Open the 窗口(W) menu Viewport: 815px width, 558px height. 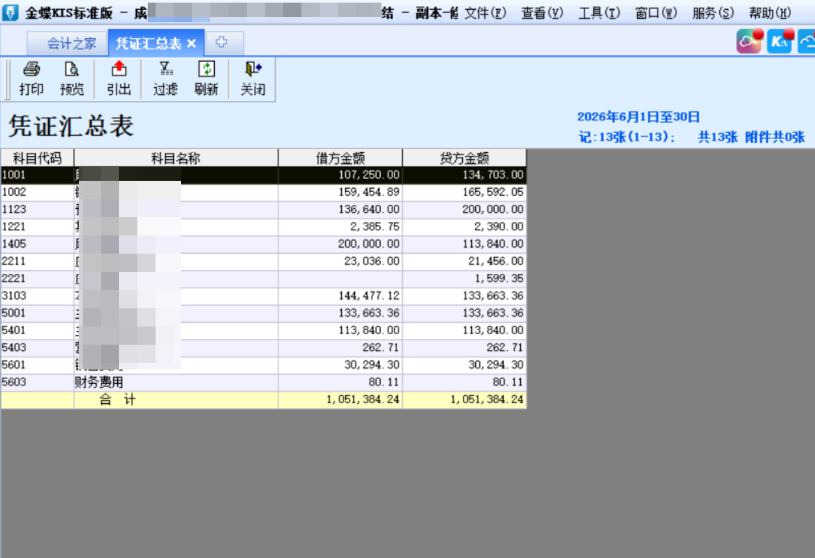[657, 13]
